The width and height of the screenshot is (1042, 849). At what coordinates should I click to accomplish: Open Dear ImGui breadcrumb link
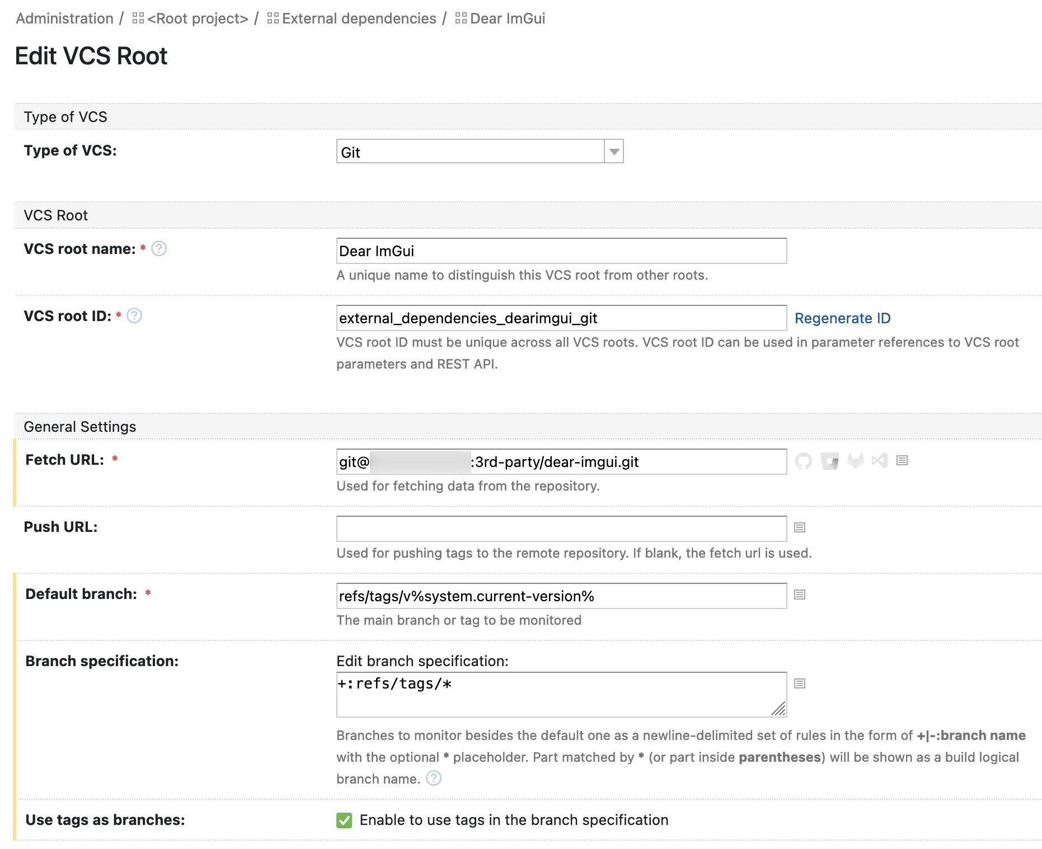pos(508,18)
